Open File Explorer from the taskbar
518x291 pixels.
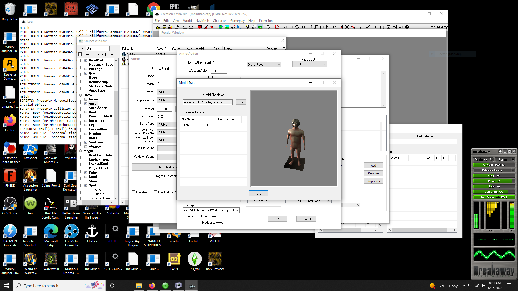coord(139,286)
